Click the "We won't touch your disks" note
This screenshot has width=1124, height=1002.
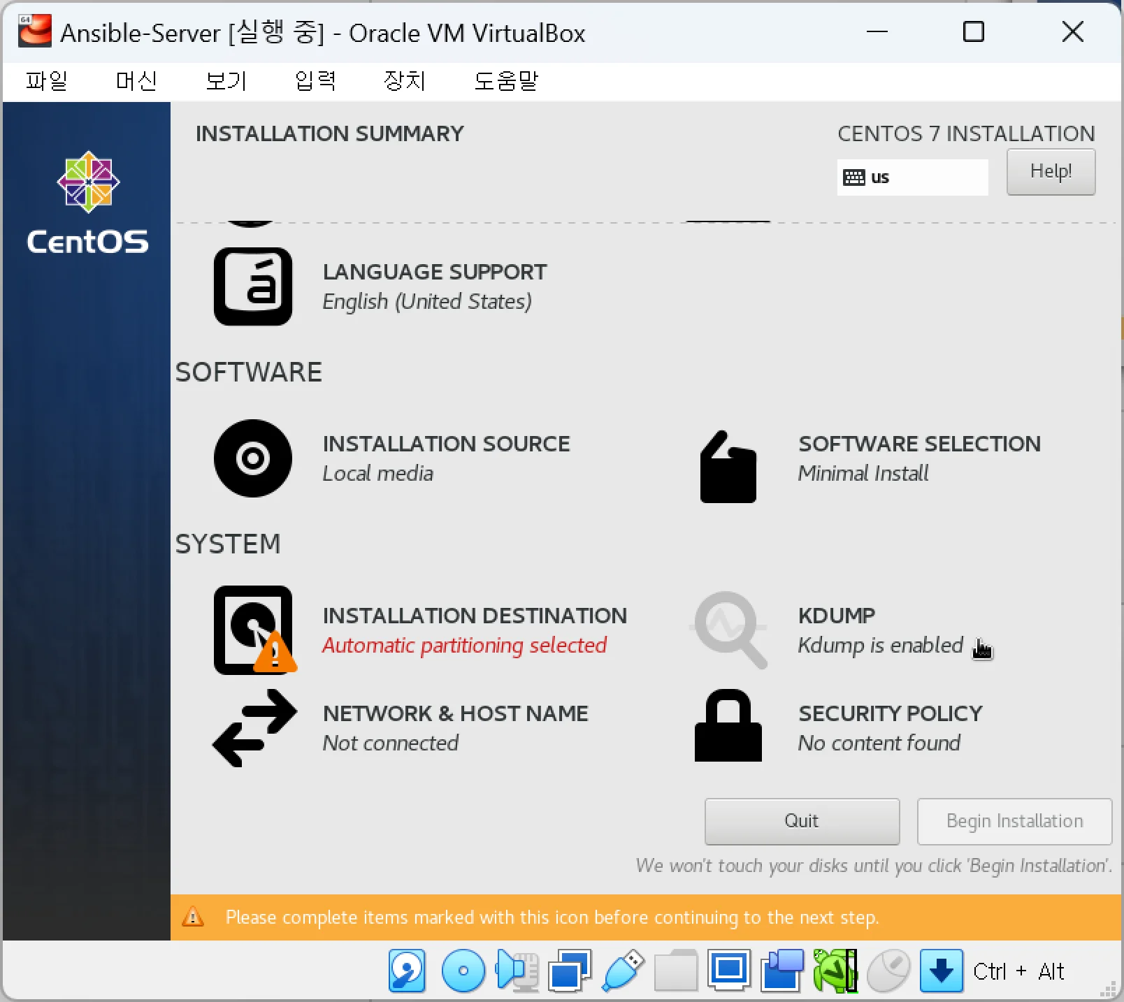pos(874,866)
